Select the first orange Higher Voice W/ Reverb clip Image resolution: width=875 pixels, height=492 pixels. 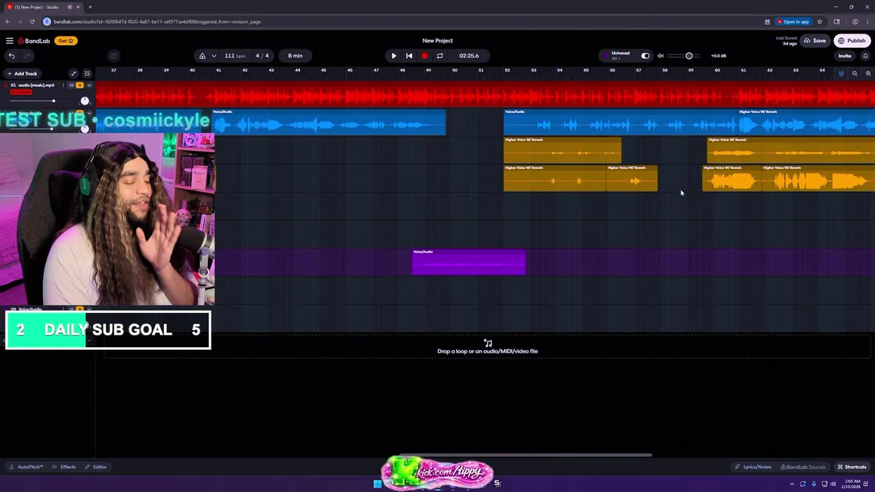(563, 150)
